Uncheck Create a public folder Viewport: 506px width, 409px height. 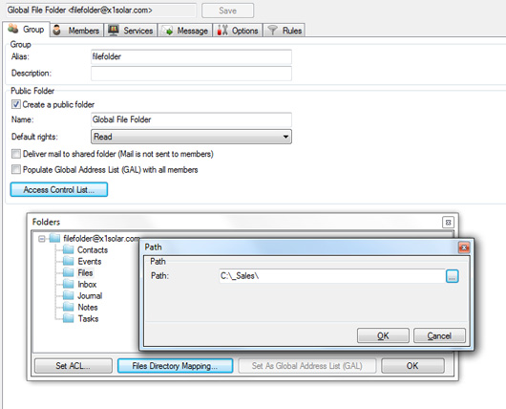tap(16, 104)
